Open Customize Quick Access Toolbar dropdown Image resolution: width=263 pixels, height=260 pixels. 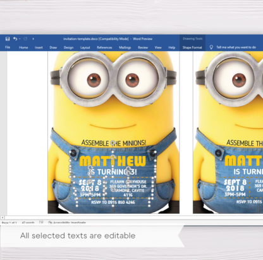coord(33,39)
